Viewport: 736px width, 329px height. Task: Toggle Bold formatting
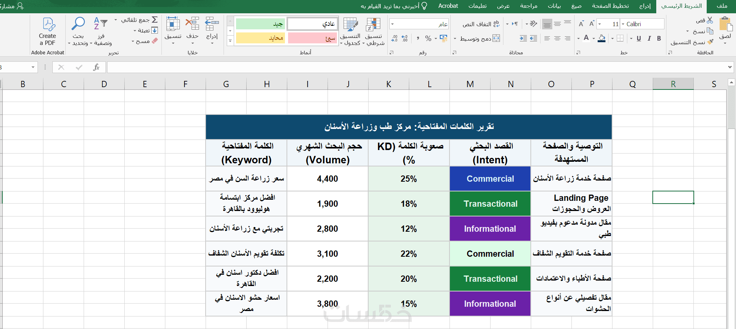(659, 38)
